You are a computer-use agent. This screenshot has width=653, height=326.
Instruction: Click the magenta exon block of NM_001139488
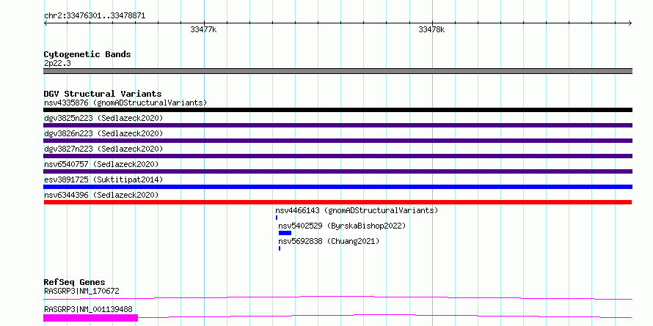click(91, 318)
